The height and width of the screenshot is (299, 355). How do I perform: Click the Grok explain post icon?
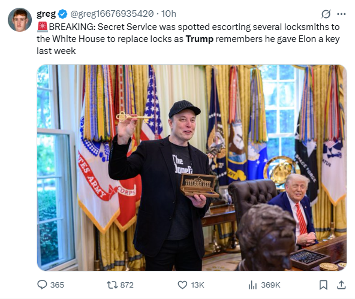[x=326, y=14]
